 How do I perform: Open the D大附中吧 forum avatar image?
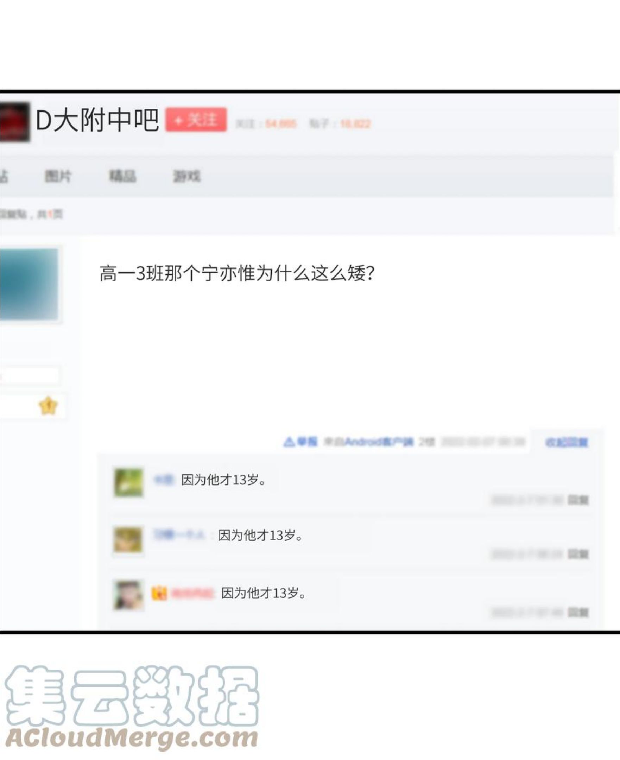click(14, 122)
